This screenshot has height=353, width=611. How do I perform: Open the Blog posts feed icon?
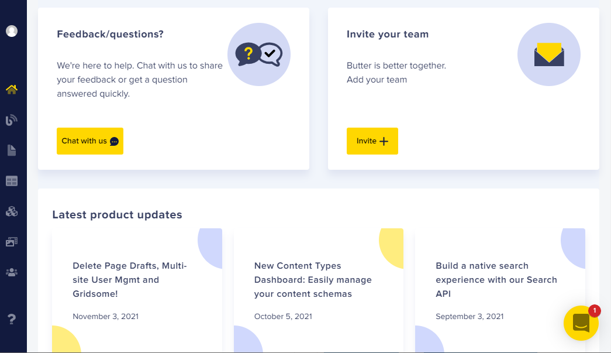12,120
